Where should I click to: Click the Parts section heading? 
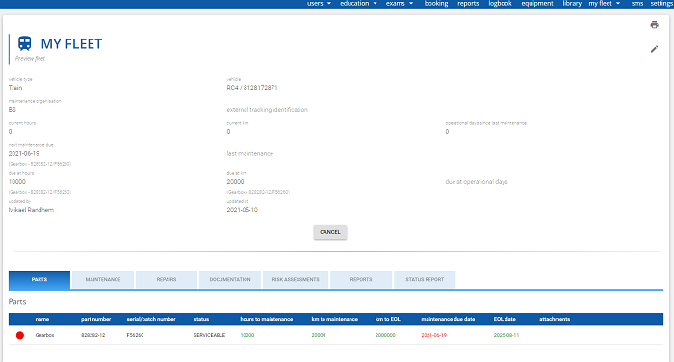click(x=17, y=301)
